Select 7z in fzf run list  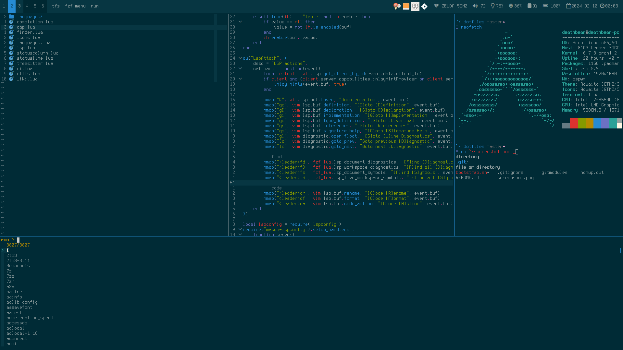click(9, 271)
